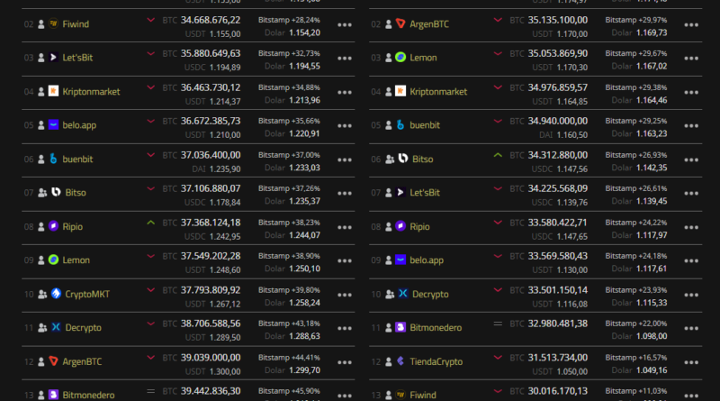This screenshot has width=720, height=401.
Task: Click belo.app logo in the 36.672.385,73 row
Action: [x=54, y=125]
